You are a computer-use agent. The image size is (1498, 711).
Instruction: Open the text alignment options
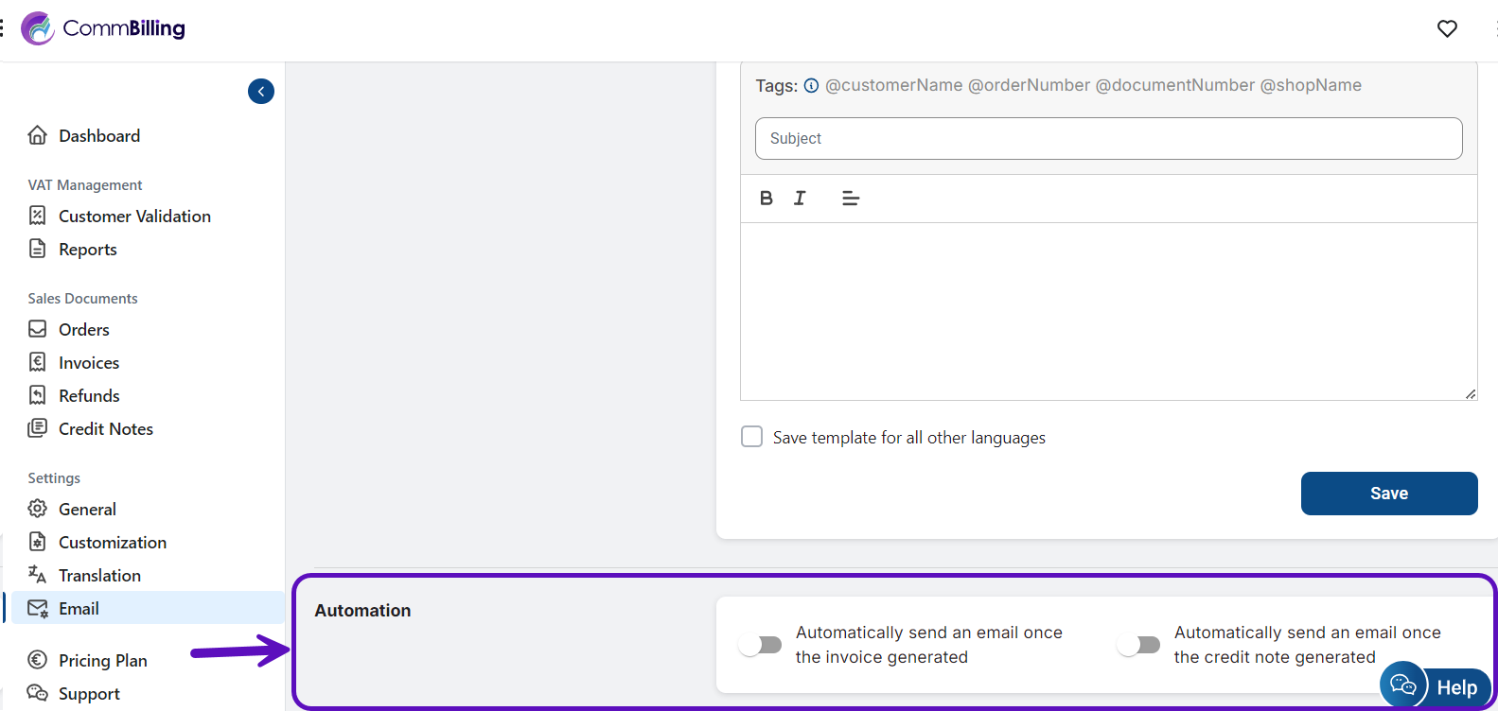point(850,199)
